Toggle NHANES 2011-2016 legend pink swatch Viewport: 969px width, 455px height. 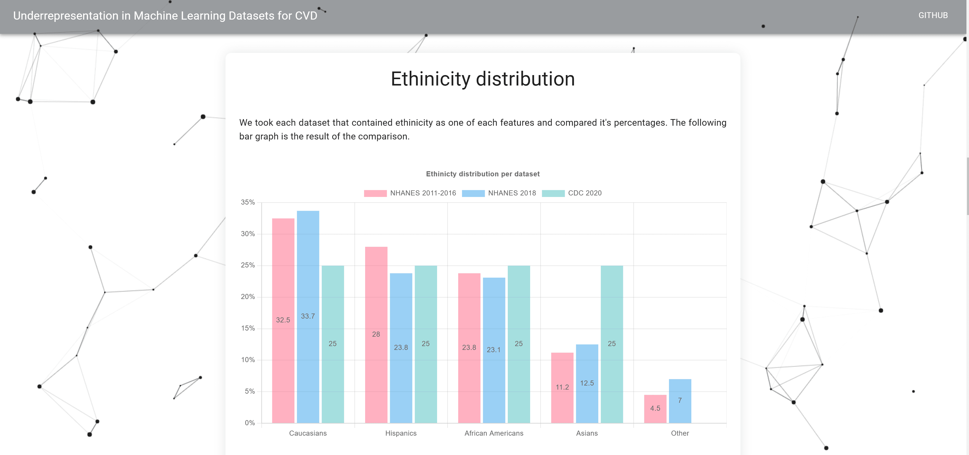(x=375, y=193)
